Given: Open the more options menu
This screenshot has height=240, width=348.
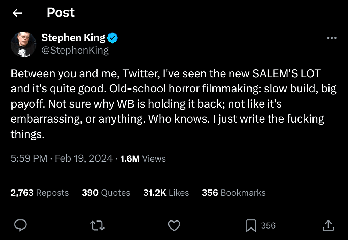Looking at the screenshot, I should tap(332, 38).
